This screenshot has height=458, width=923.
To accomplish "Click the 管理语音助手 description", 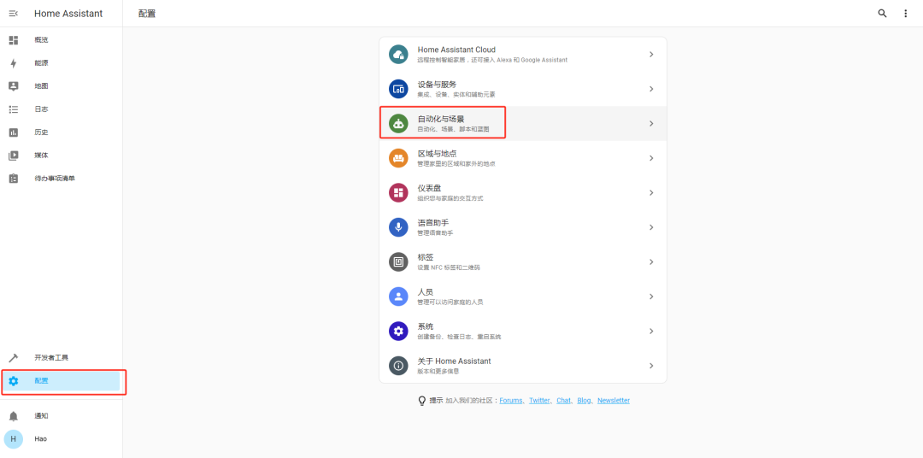I will click(435, 233).
